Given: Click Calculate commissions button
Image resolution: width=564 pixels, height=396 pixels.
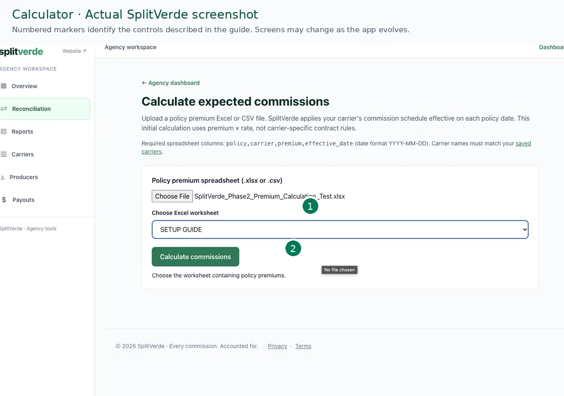Looking at the screenshot, I should (195, 257).
